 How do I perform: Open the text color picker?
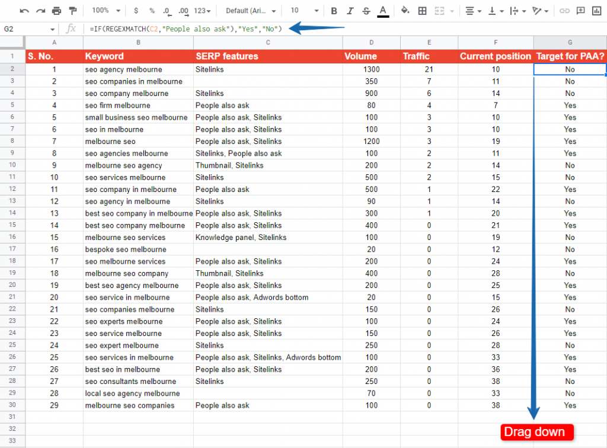(383, 11)
